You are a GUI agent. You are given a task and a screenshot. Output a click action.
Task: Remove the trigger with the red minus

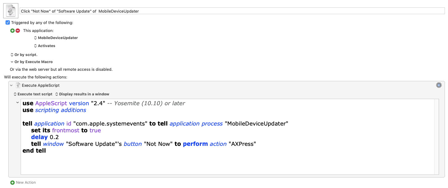[x=18, y=30]
